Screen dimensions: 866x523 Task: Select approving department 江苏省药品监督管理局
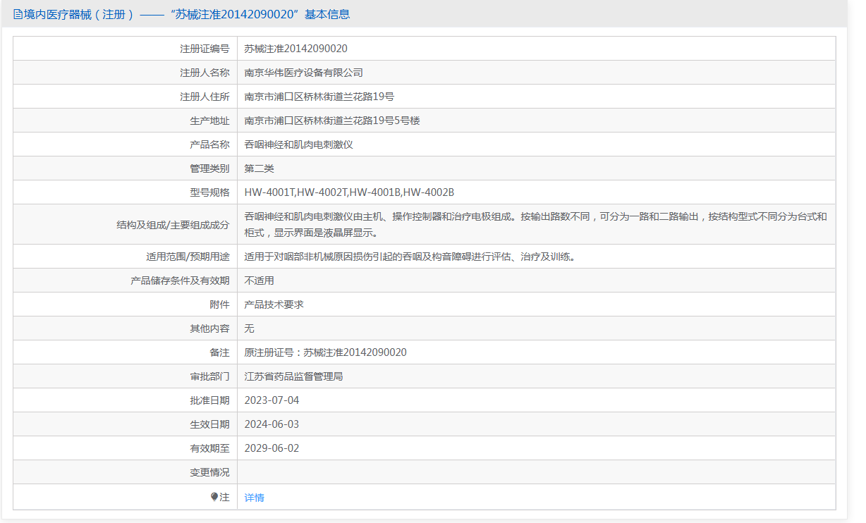293,376
